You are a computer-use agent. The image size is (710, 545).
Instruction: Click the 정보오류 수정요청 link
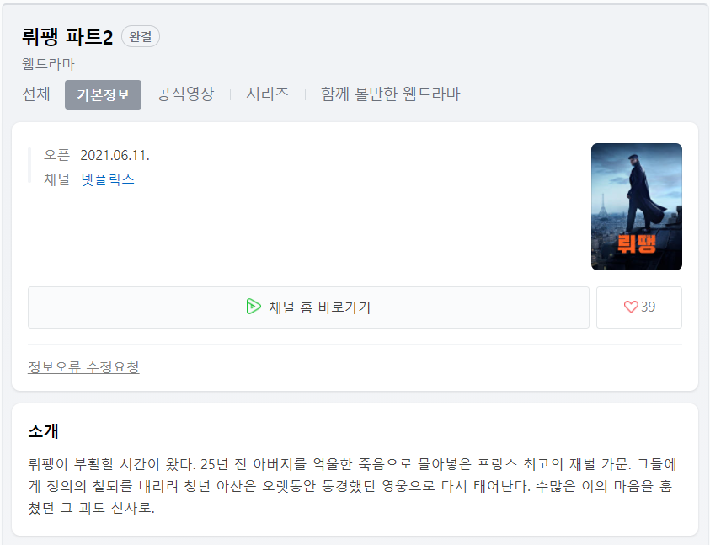coord(83,367)
